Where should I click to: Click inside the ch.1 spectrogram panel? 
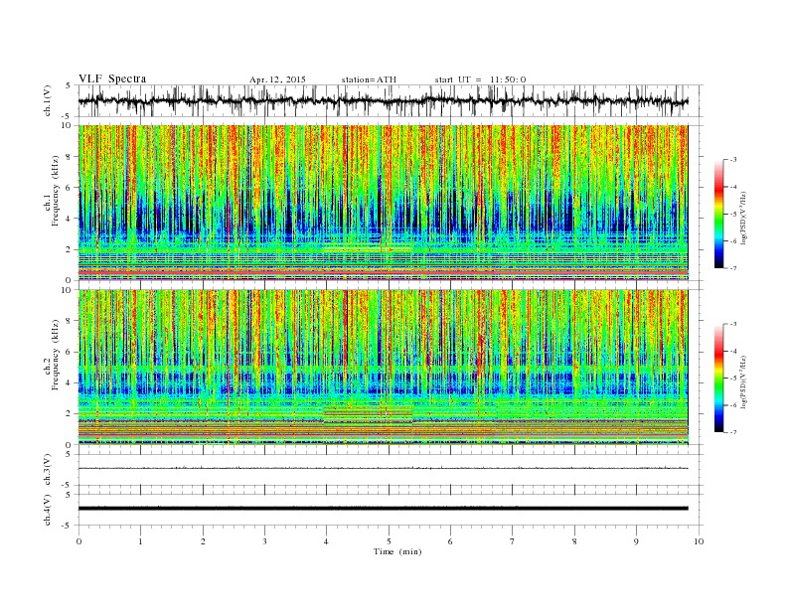(384, 203)
